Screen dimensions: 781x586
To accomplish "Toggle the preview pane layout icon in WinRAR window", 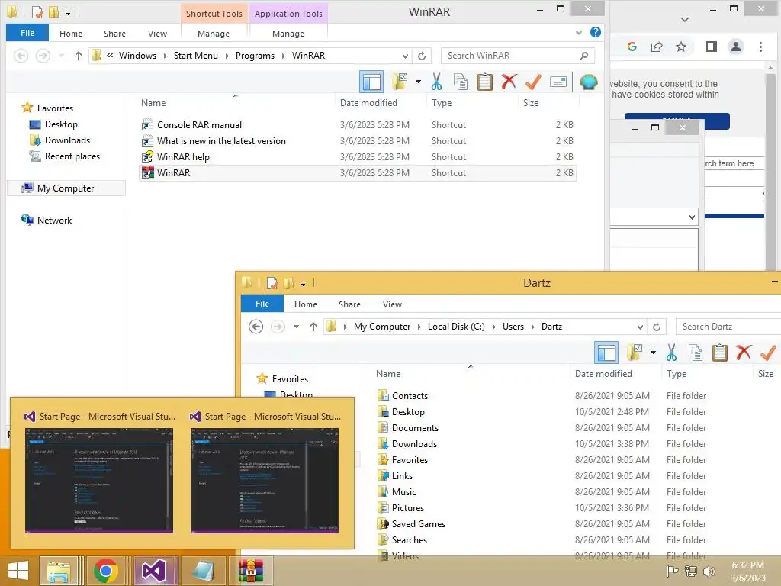I will coord(371,82).
